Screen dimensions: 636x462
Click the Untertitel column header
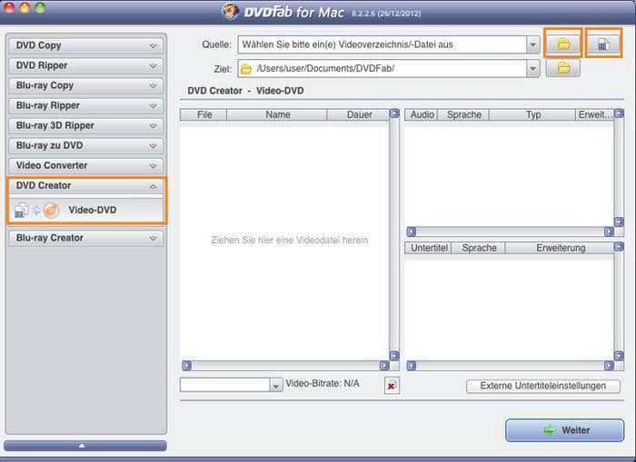429,248
